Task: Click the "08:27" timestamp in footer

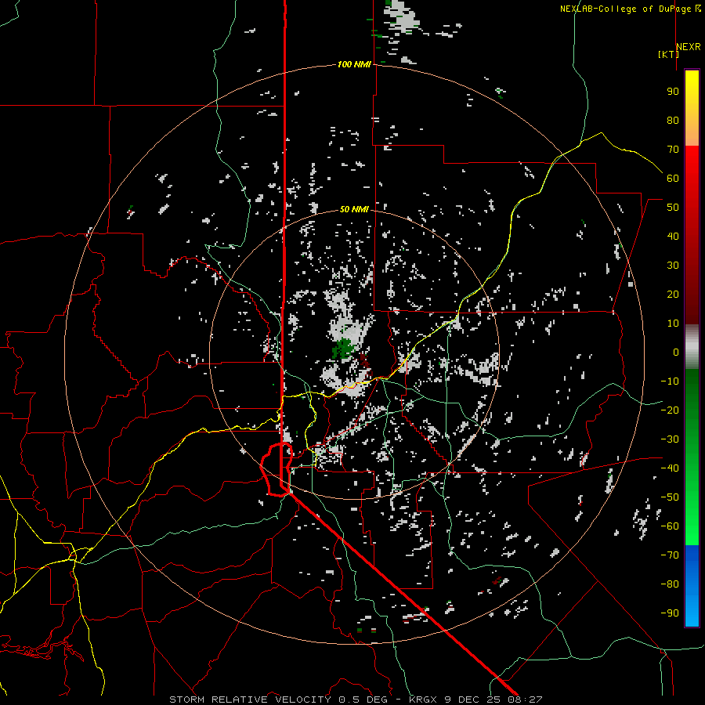Action: click(x=526, y=700)
